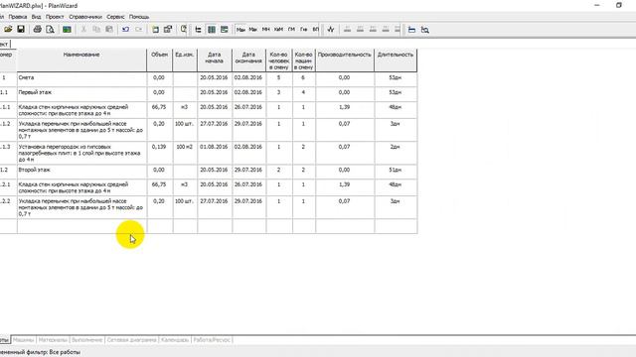The height and width of the screenshot is (357, 636).
Task: Cut selection with the scissors icon
Action: [x=83, y=29]
